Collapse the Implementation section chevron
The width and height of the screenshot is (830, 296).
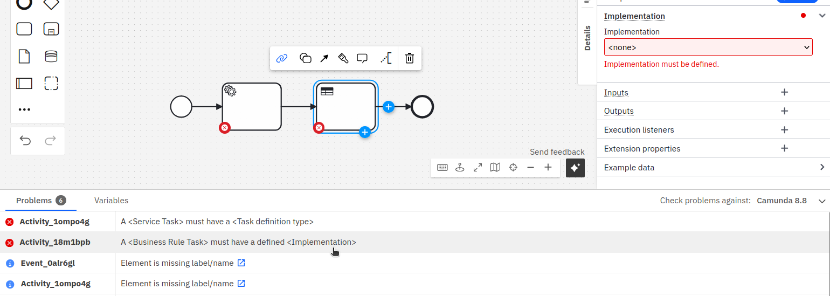pos(822,16)
